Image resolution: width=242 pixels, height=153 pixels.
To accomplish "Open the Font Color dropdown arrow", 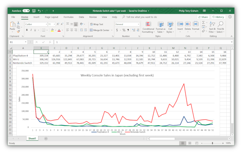I will tap(63, 30).
